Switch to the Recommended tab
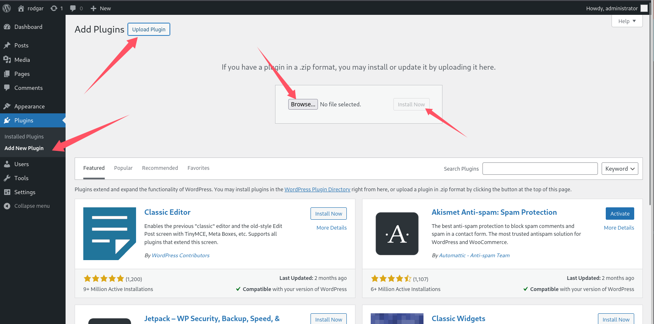The image size is (654, 324). point(160,168)
